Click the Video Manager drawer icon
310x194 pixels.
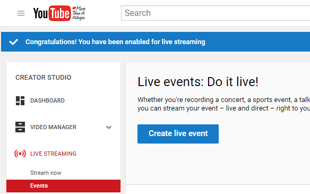[20, 127]
